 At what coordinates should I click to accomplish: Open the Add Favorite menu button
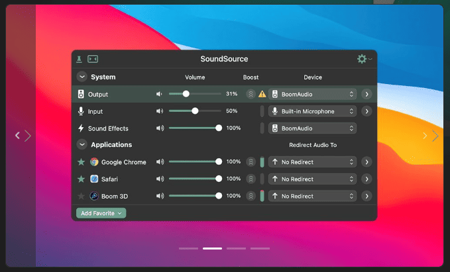pyautogui.click(x=101, y=213)
